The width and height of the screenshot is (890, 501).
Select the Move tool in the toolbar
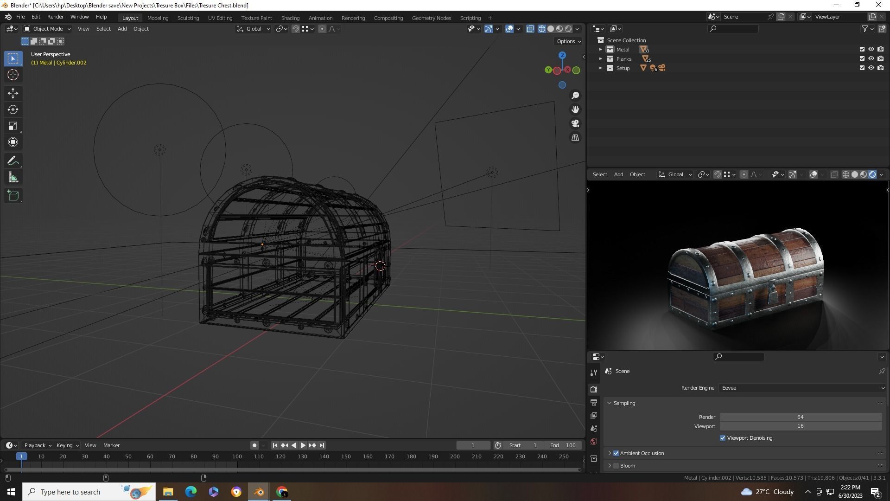[13, 93]
